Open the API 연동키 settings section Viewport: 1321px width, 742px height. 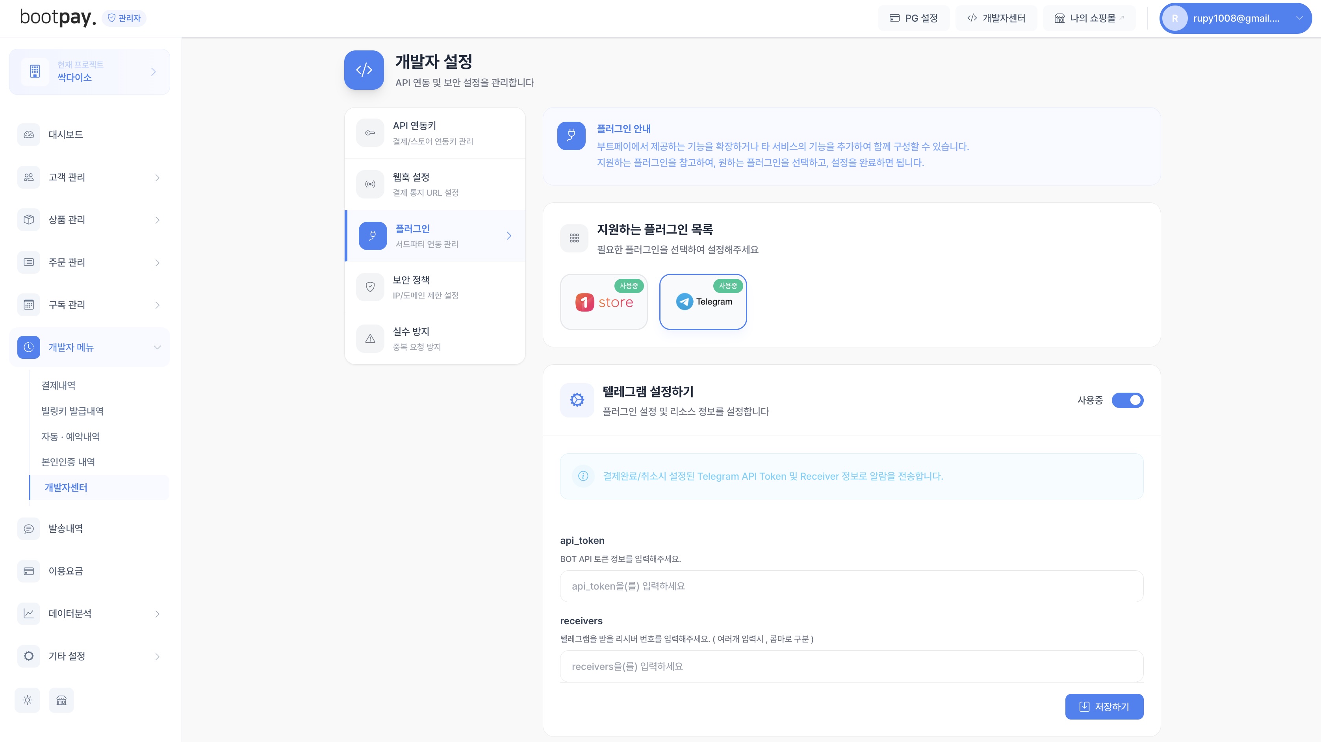tap(435, 132)
